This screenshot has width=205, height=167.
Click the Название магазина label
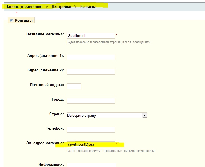pyautogui.click(x=45, y=34)
